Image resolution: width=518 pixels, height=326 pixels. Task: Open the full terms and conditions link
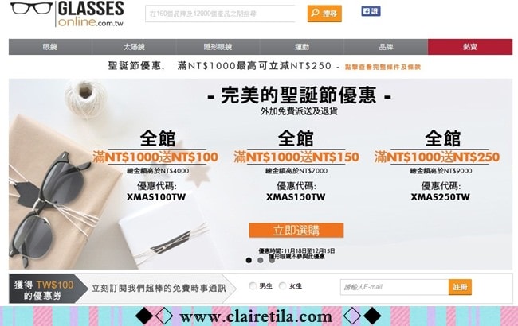pos(383,67)
